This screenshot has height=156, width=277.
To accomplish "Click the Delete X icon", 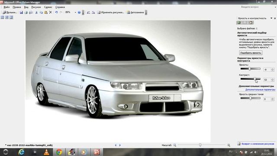I will pos(51,13).
